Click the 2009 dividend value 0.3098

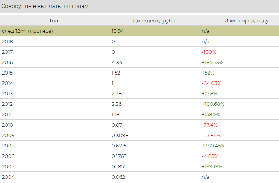click(119, 135)
